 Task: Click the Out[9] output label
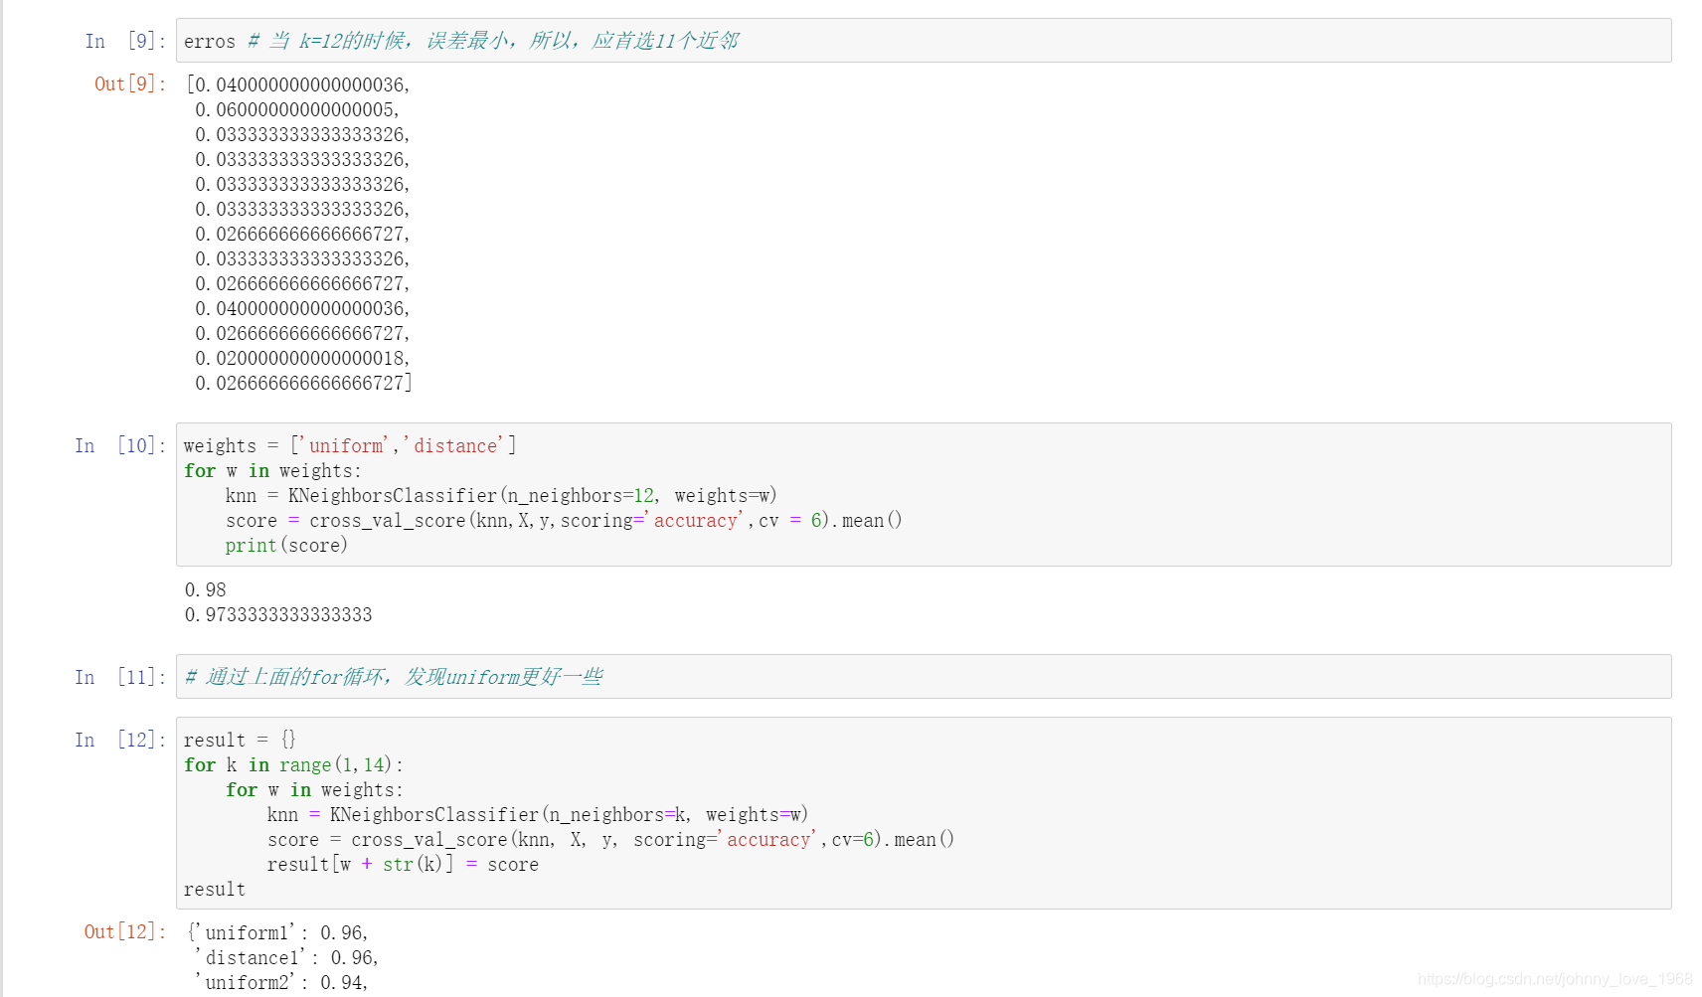click(130, 84)
